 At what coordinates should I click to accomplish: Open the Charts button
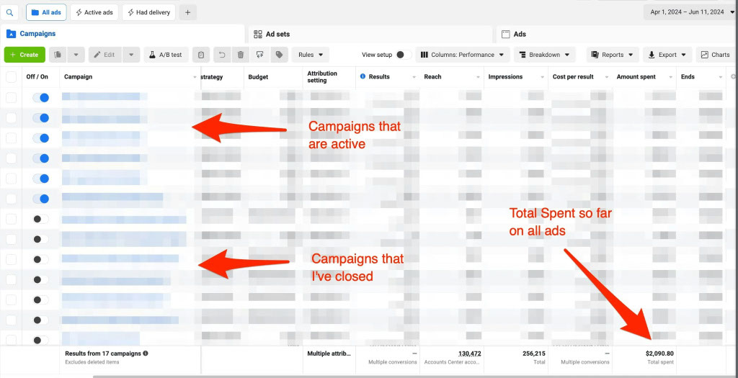point(716,55)
